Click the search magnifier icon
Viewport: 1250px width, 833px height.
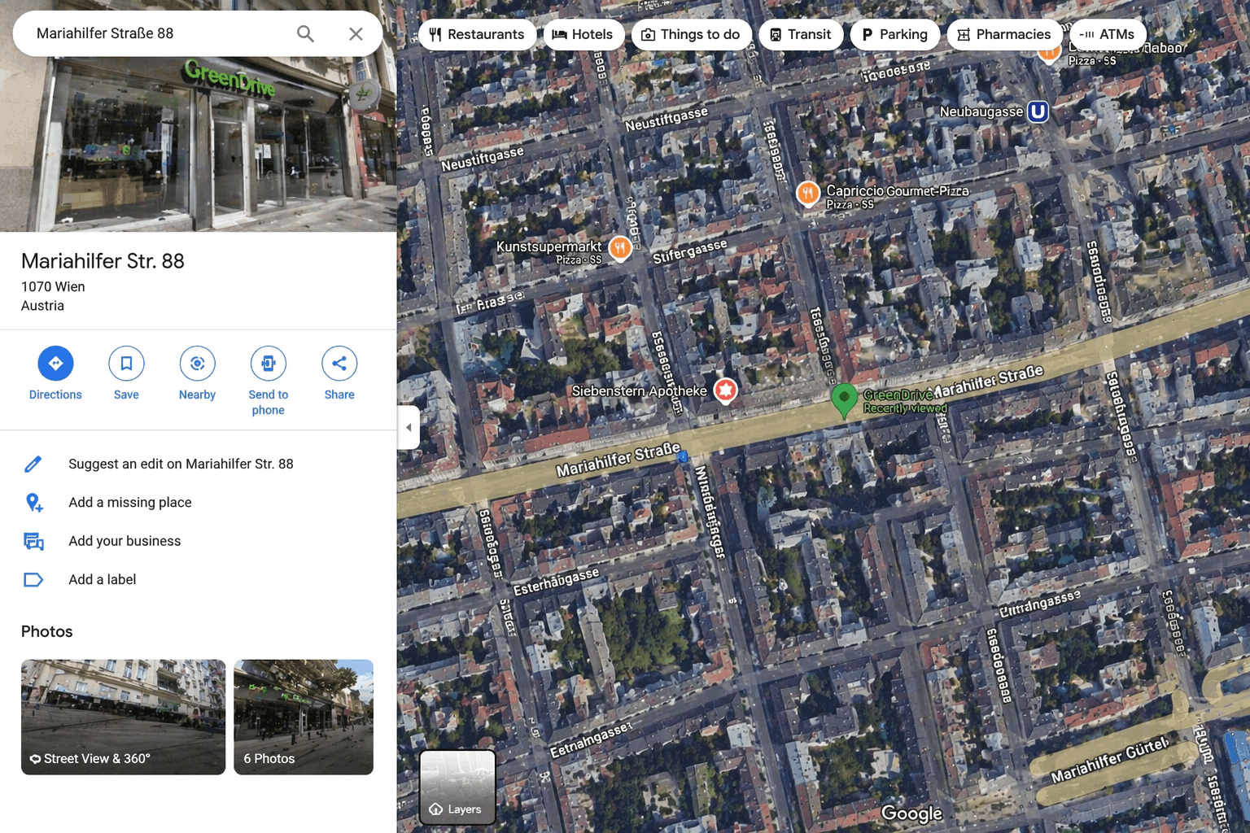305,33
